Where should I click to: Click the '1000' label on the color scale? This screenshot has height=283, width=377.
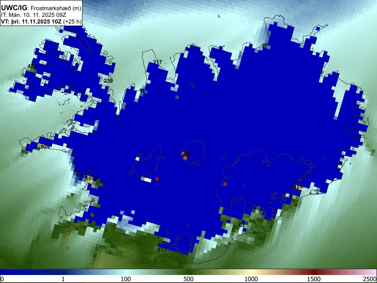pos(251,279)
